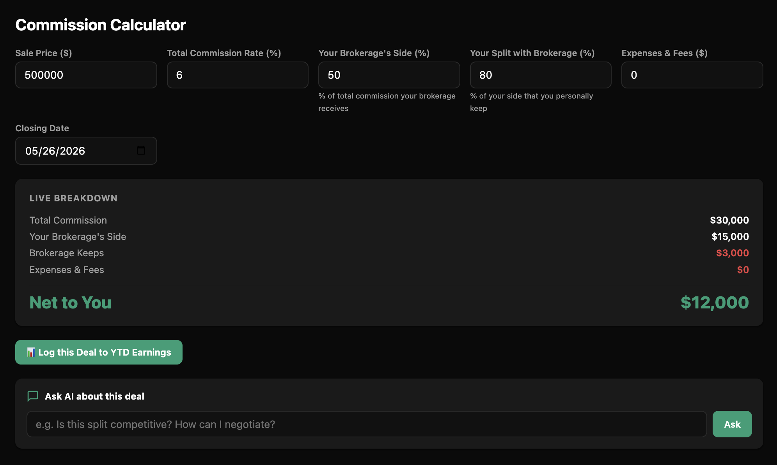Click hint text about total commission brokerage receives
The width and height of the screenshot is (777, 465).
(387, 102)
